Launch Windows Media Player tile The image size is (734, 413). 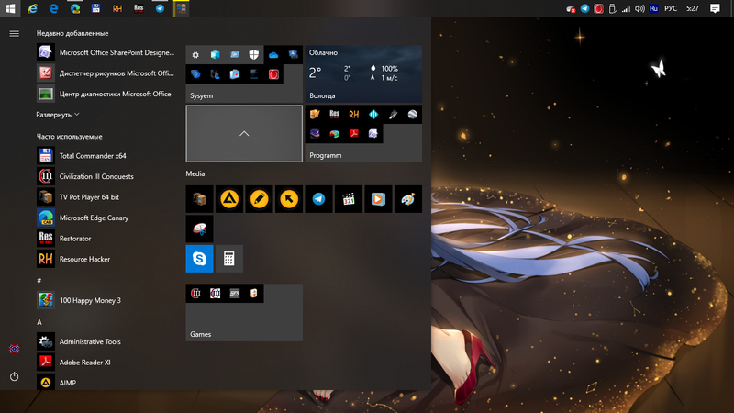pyautogui.click(x=378, y=199)
